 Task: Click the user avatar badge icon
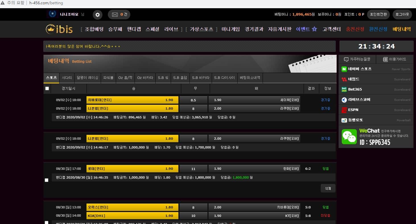point(52,14)
